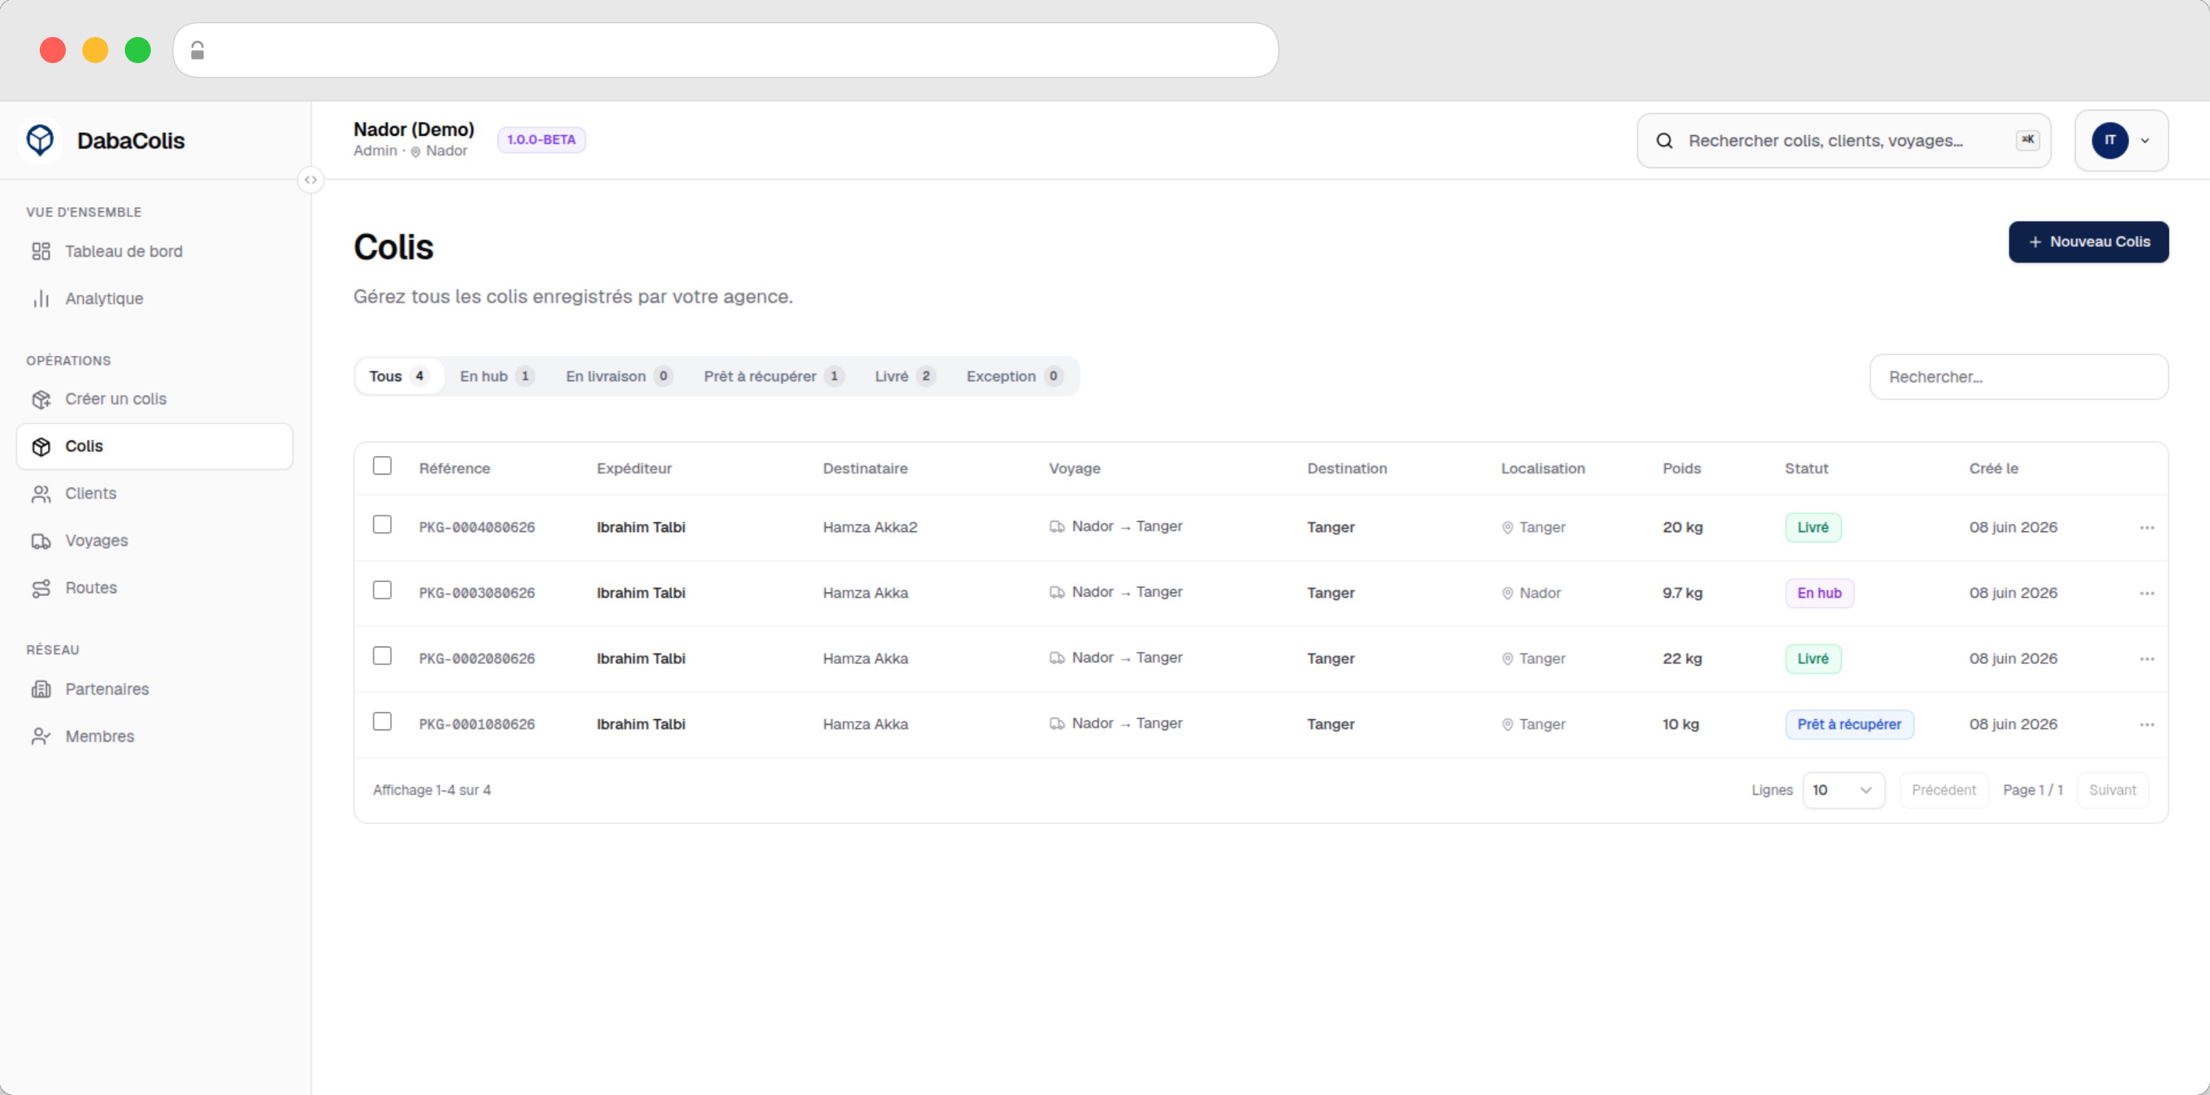This screenshot has width=2210, height=1095.
Task: Open actions menu for PKG-0001080626
Action: (2146, 724)
